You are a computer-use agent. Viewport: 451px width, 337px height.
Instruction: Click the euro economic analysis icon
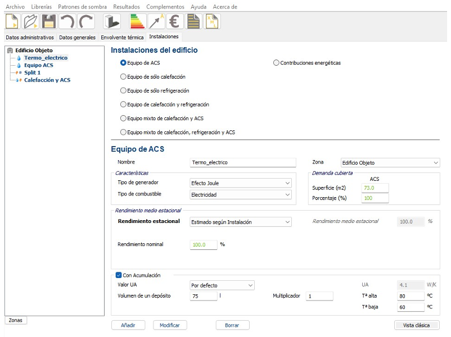(x=175, y=21)
